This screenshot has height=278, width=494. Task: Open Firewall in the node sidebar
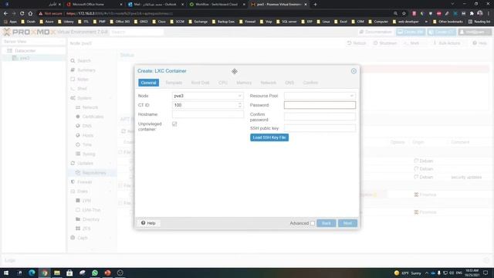[x=84, y=182]
